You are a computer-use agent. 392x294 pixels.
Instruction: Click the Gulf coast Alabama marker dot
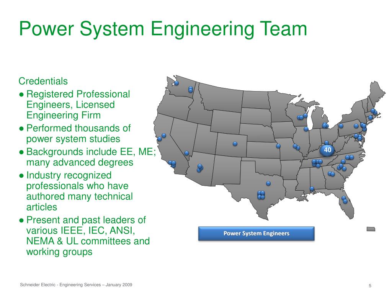312,188
